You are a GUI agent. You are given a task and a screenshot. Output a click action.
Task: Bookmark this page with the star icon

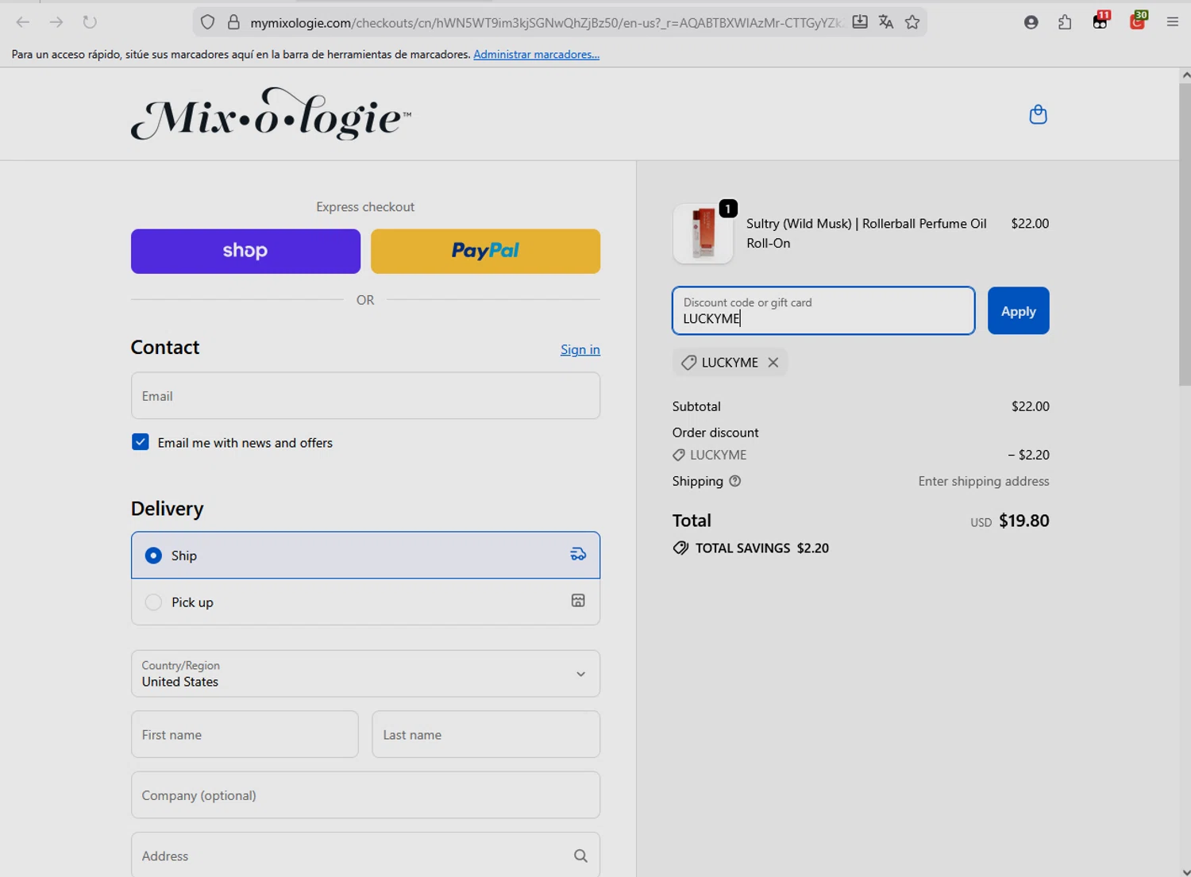point(912,22)
